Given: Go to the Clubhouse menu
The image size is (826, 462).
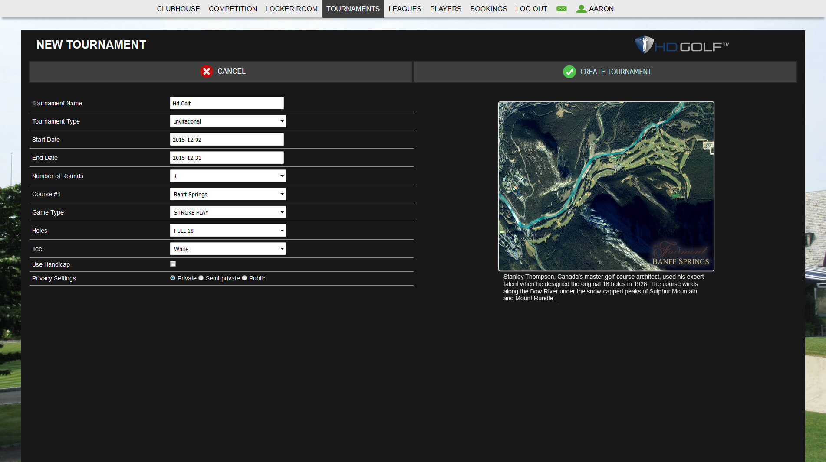Looking at the screenshot, I should point(178,9).
